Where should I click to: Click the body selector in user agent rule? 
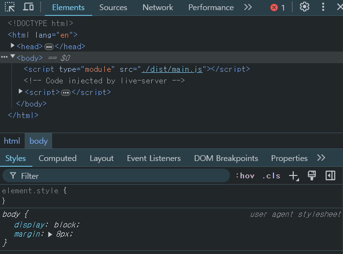click(x=11, y=214)
